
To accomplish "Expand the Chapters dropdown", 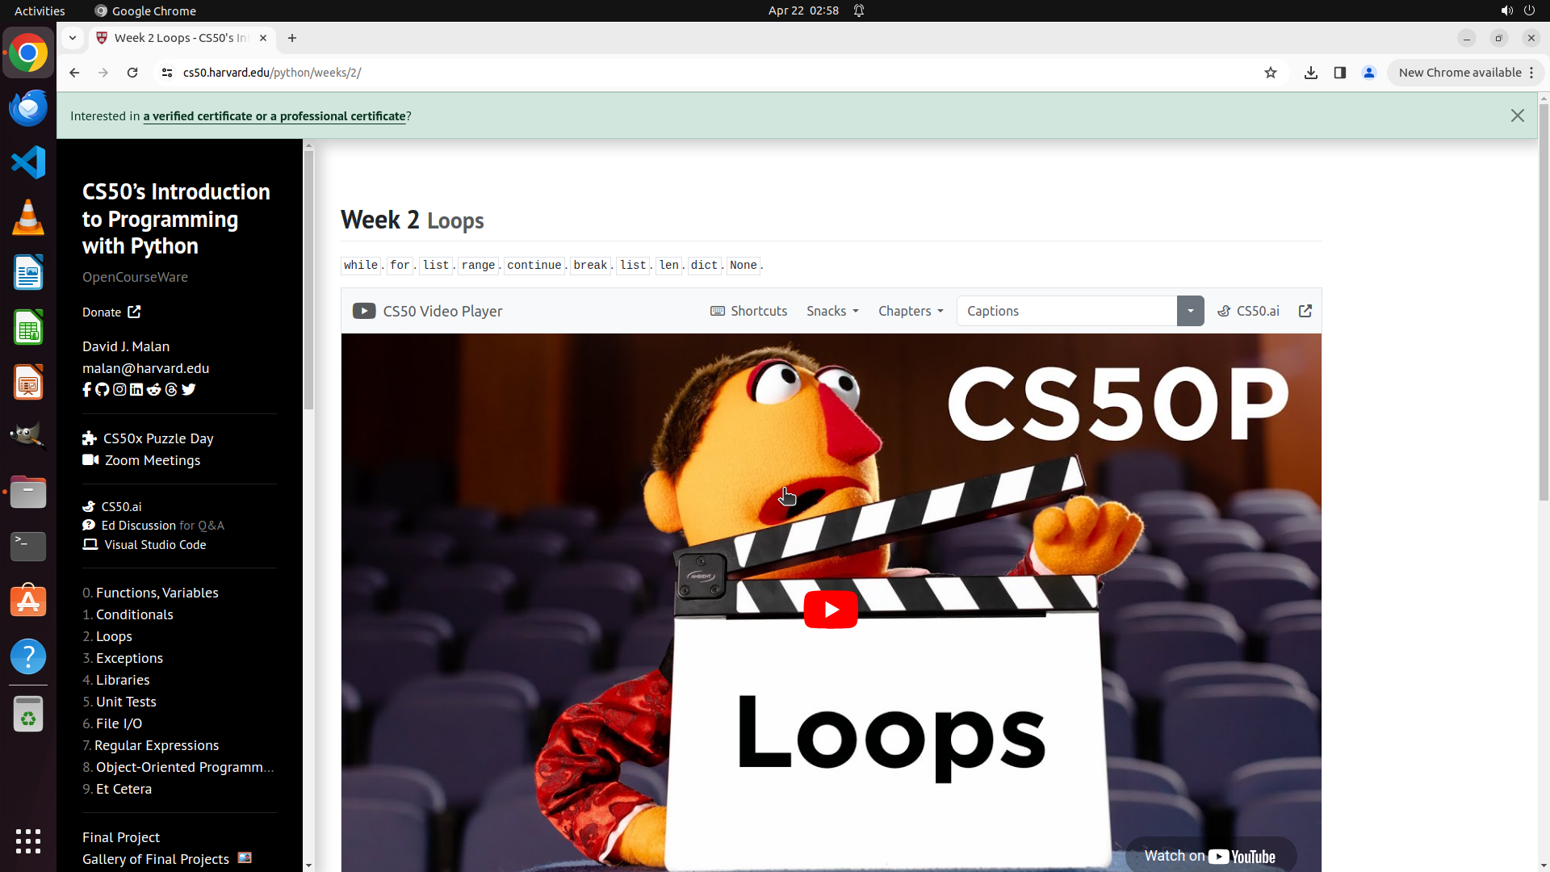I will click(x=911, y=311).
